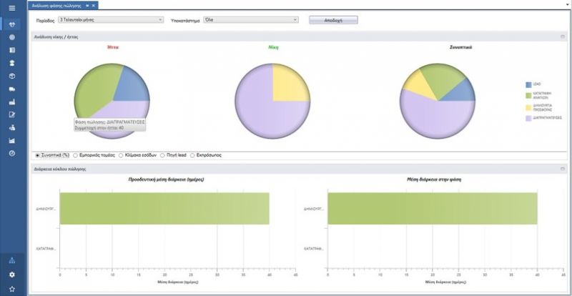This screenshot has width=572, height=296.
Task: Open the favorites star in sidebar
Action: point(12,289)
